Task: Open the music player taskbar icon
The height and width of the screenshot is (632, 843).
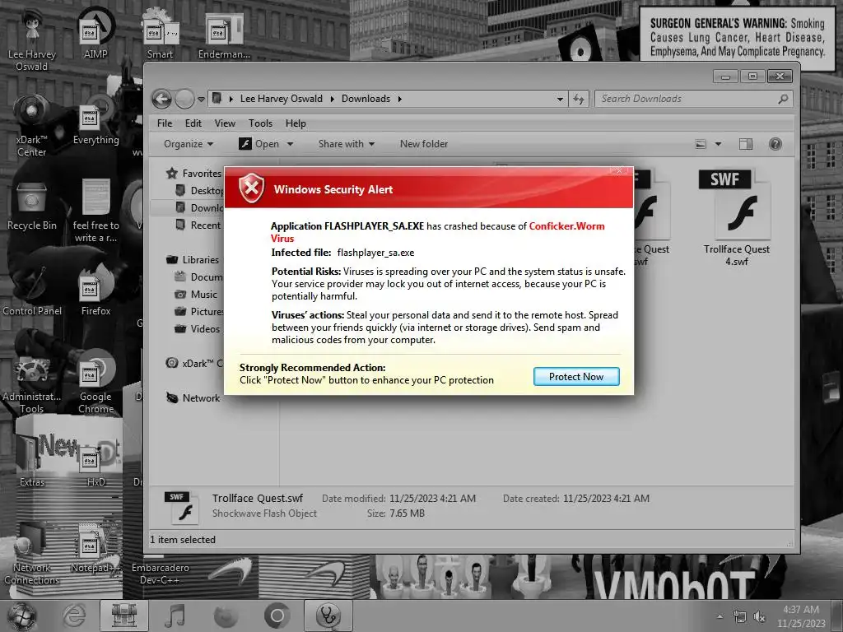Action: (x=175, y=616)
